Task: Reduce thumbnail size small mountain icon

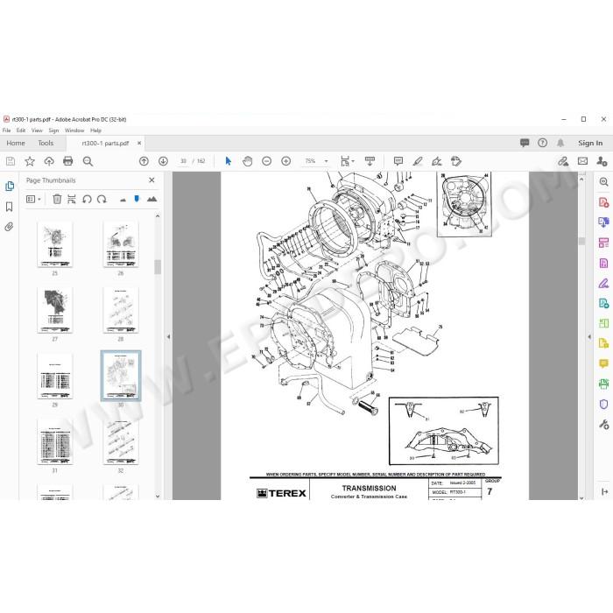Action: click(123, 200)
